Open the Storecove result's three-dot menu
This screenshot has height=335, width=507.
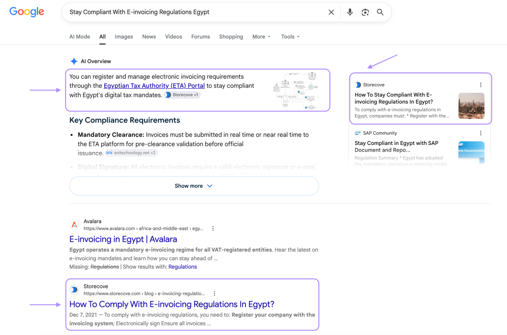click(214, 293)
